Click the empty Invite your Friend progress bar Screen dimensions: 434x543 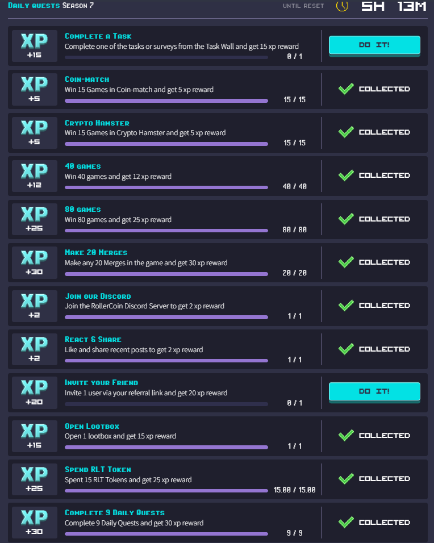click(x=166, y=404)
